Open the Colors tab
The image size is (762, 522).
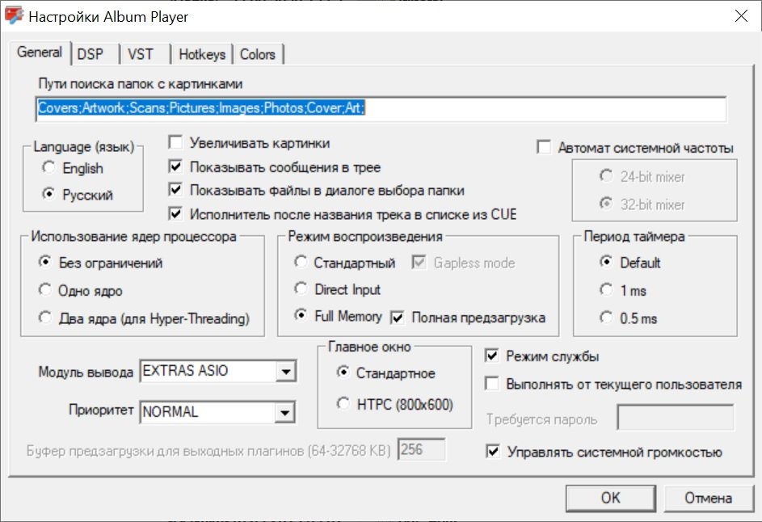[258, 54]
